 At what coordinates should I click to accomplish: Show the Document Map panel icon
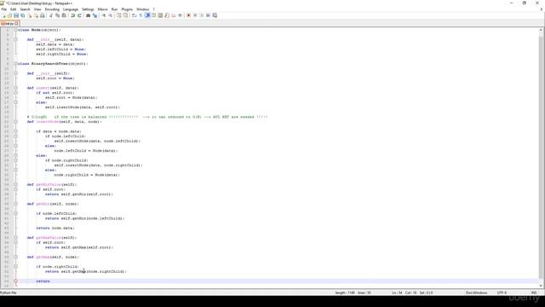click(160, 15)
